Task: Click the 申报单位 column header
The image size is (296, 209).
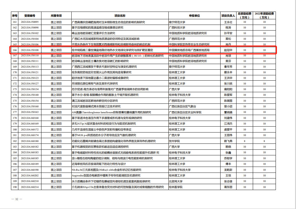Action: [x=194, y=16]
